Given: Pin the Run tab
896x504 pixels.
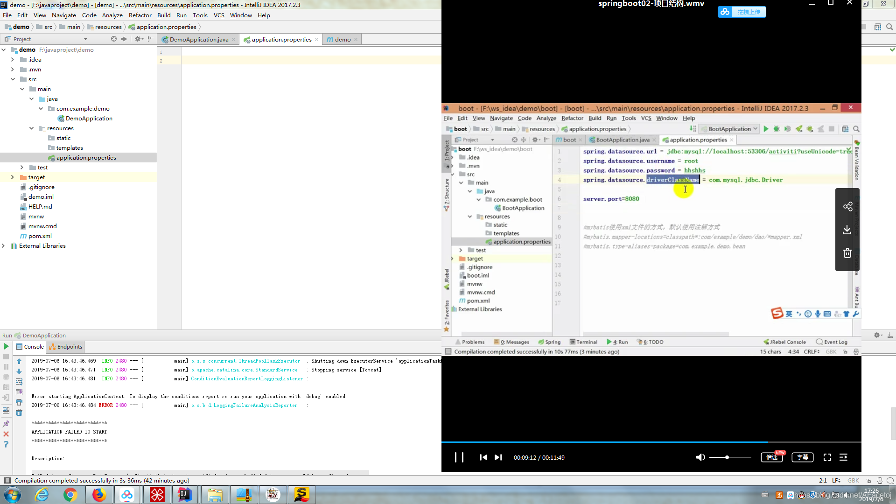Looking at the screenshot, I should [x=6, y=424].
